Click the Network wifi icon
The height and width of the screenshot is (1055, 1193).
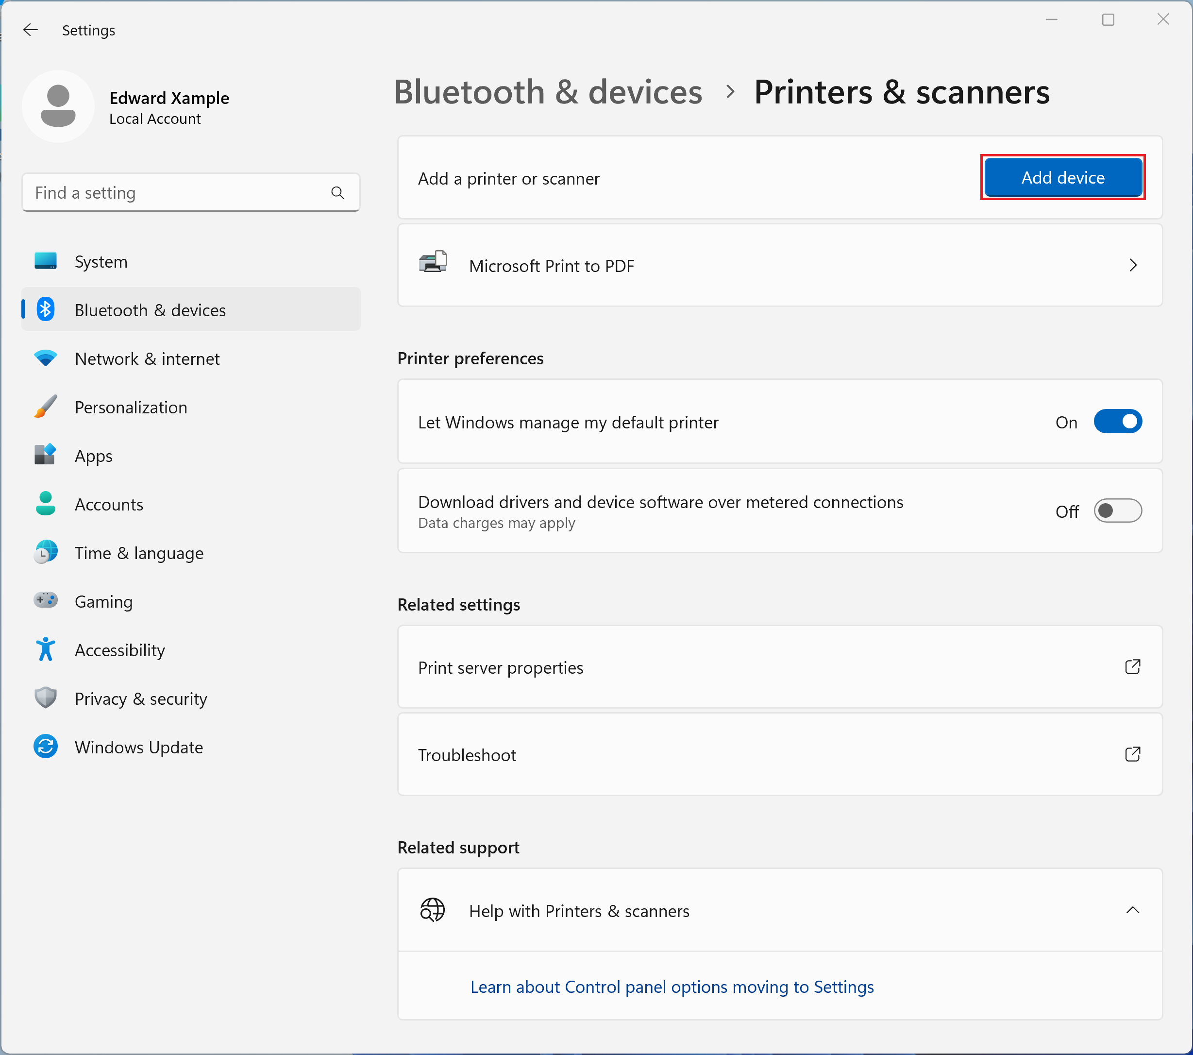pos(46,358)
